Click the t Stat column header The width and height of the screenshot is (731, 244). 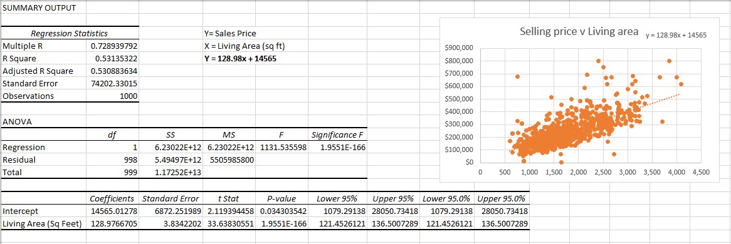tap(228, 198)
